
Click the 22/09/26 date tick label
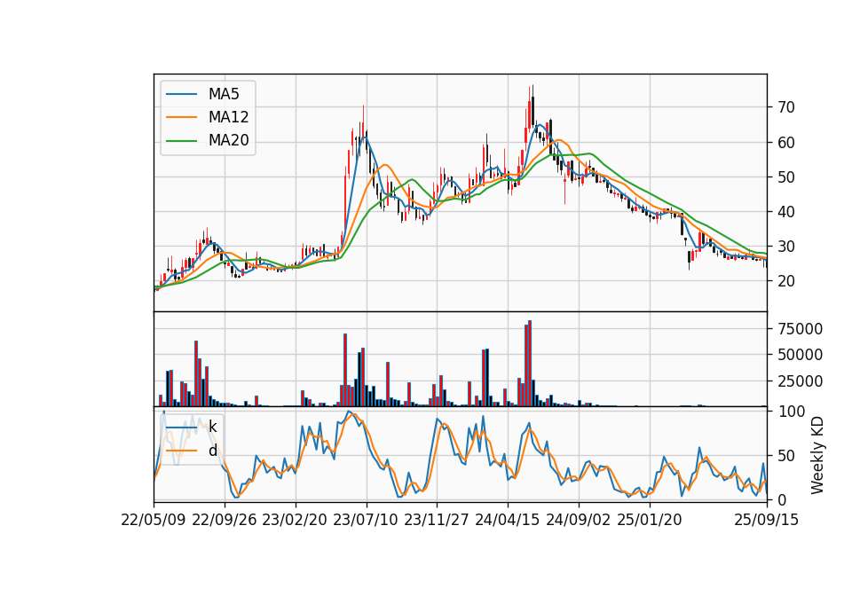point(225,520)
